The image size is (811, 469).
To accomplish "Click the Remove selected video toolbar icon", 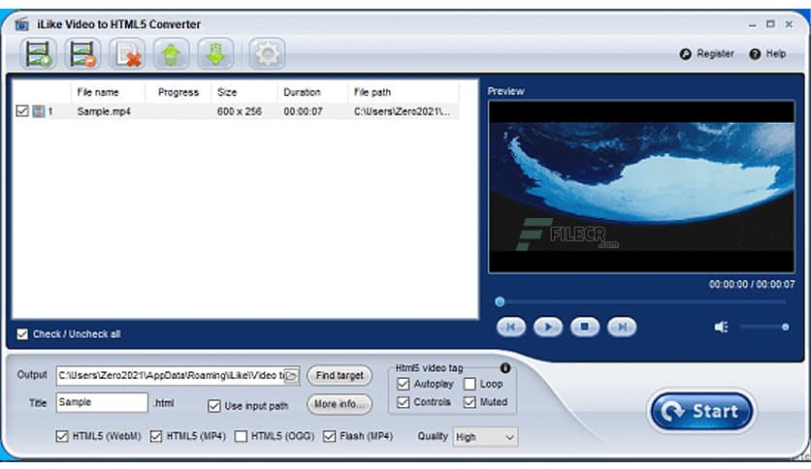I will click(x=82, y=53).
